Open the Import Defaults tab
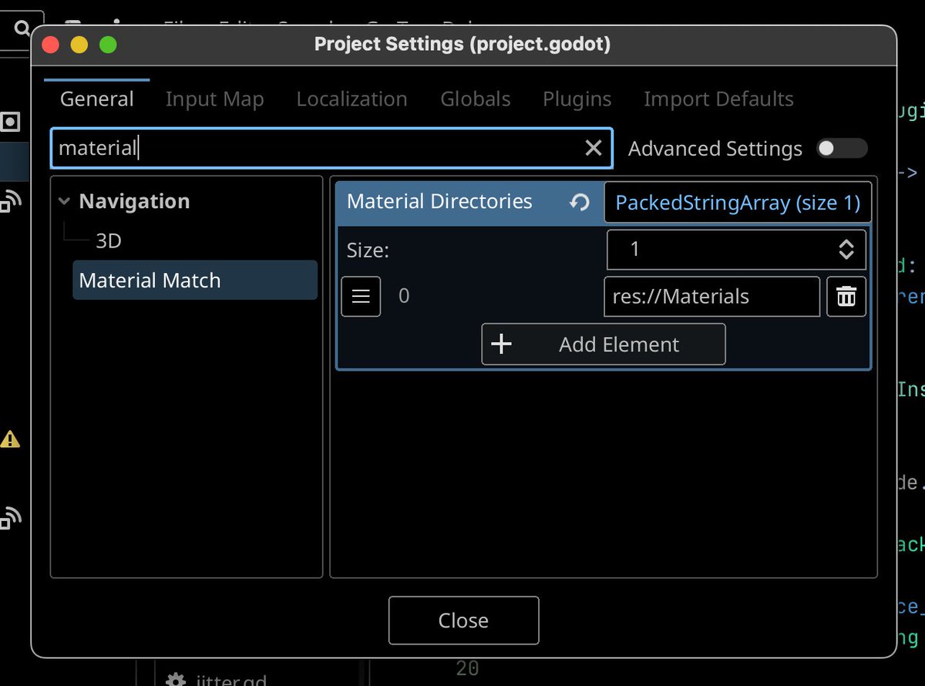The image size is (925, 686). [x=718, y=99]
